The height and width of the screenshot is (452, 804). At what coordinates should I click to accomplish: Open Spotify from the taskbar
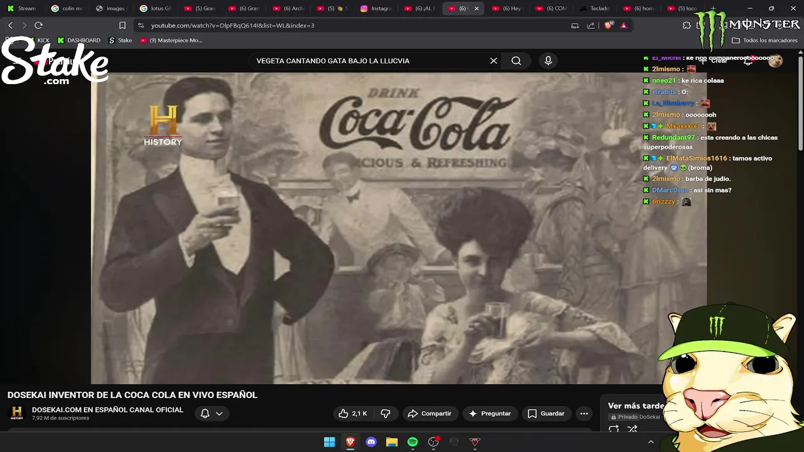pos(413,442)
